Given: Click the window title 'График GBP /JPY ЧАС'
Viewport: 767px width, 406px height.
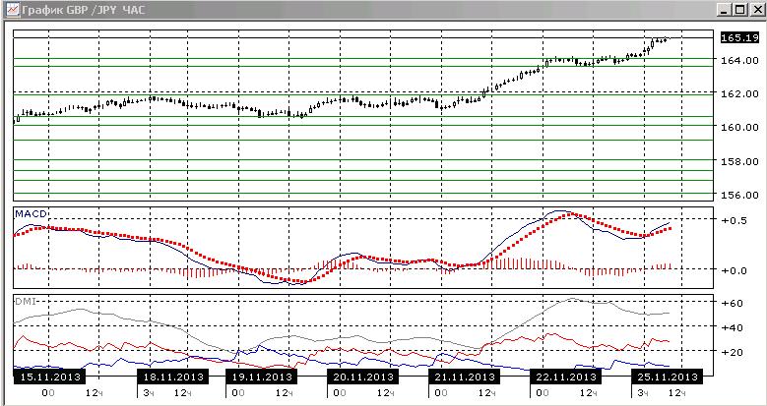Looking at the screenshot, I should click(x=84, y=10).
